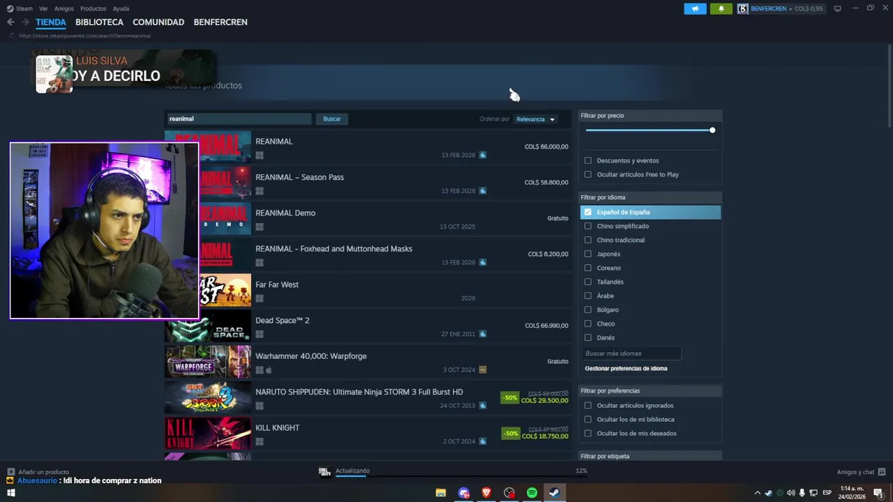Open Friends and chat icon
Viewport: 893px width, 502px height.
[x=882, y=472]
